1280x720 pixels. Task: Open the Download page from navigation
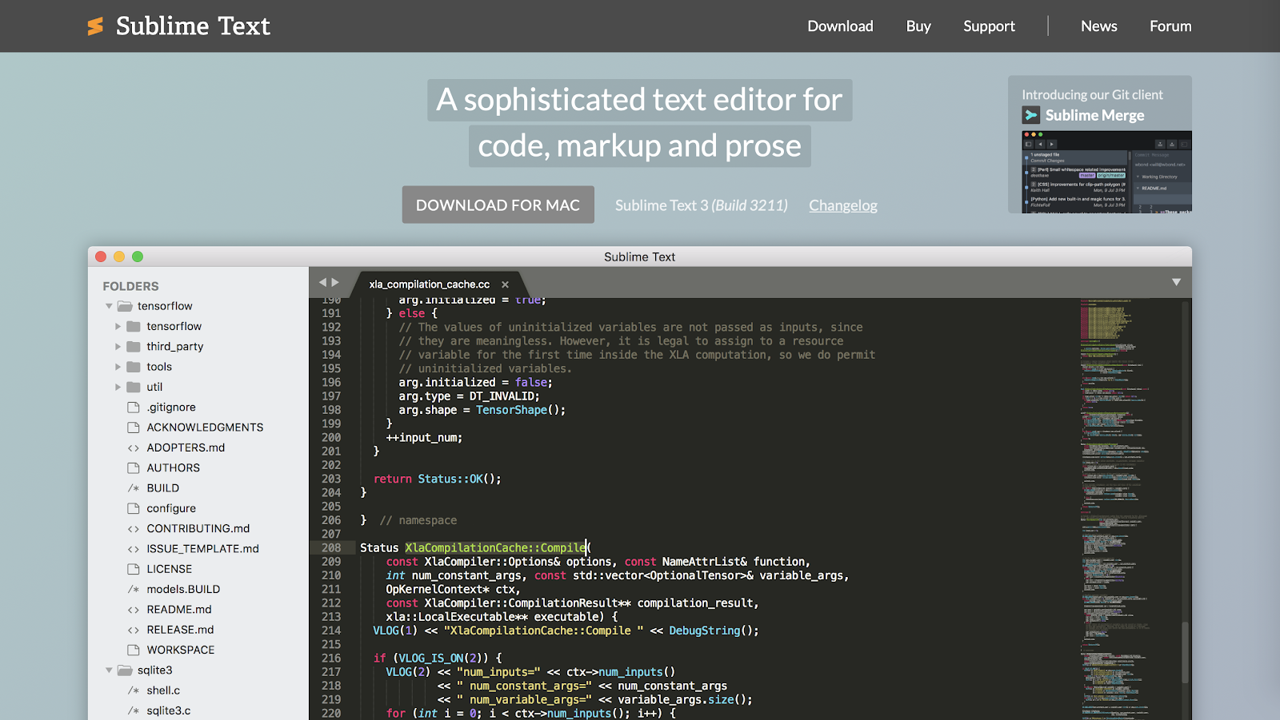click(x=840, y=26)
